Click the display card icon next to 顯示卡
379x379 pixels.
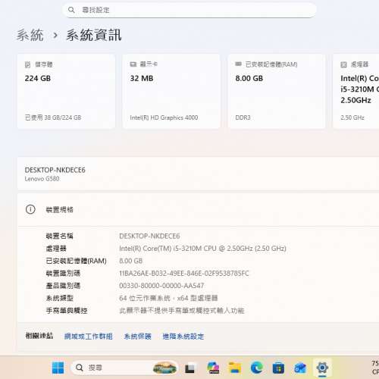(133, 64)
